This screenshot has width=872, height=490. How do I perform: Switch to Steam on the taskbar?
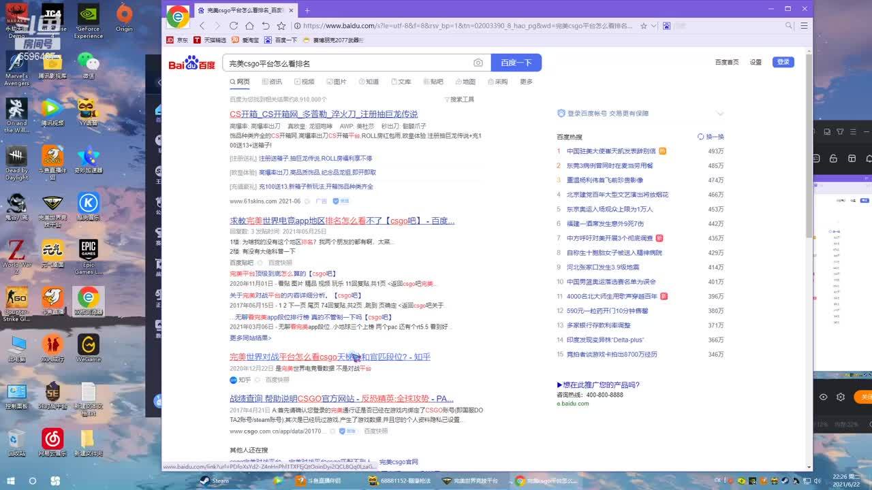click(x=215, y=480)
